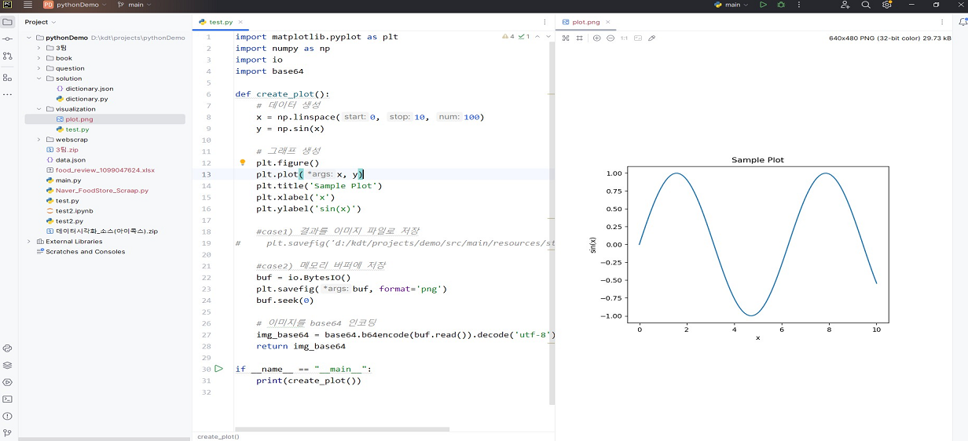Viewport: 968px width, 441px height.
Task: Open the hamburger main menu
Action: click(x=27, y=5)
